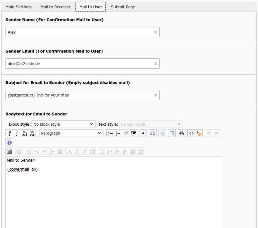Clear the Sender Name field
The width and height of the screenshot is (258, 228).
156,32
